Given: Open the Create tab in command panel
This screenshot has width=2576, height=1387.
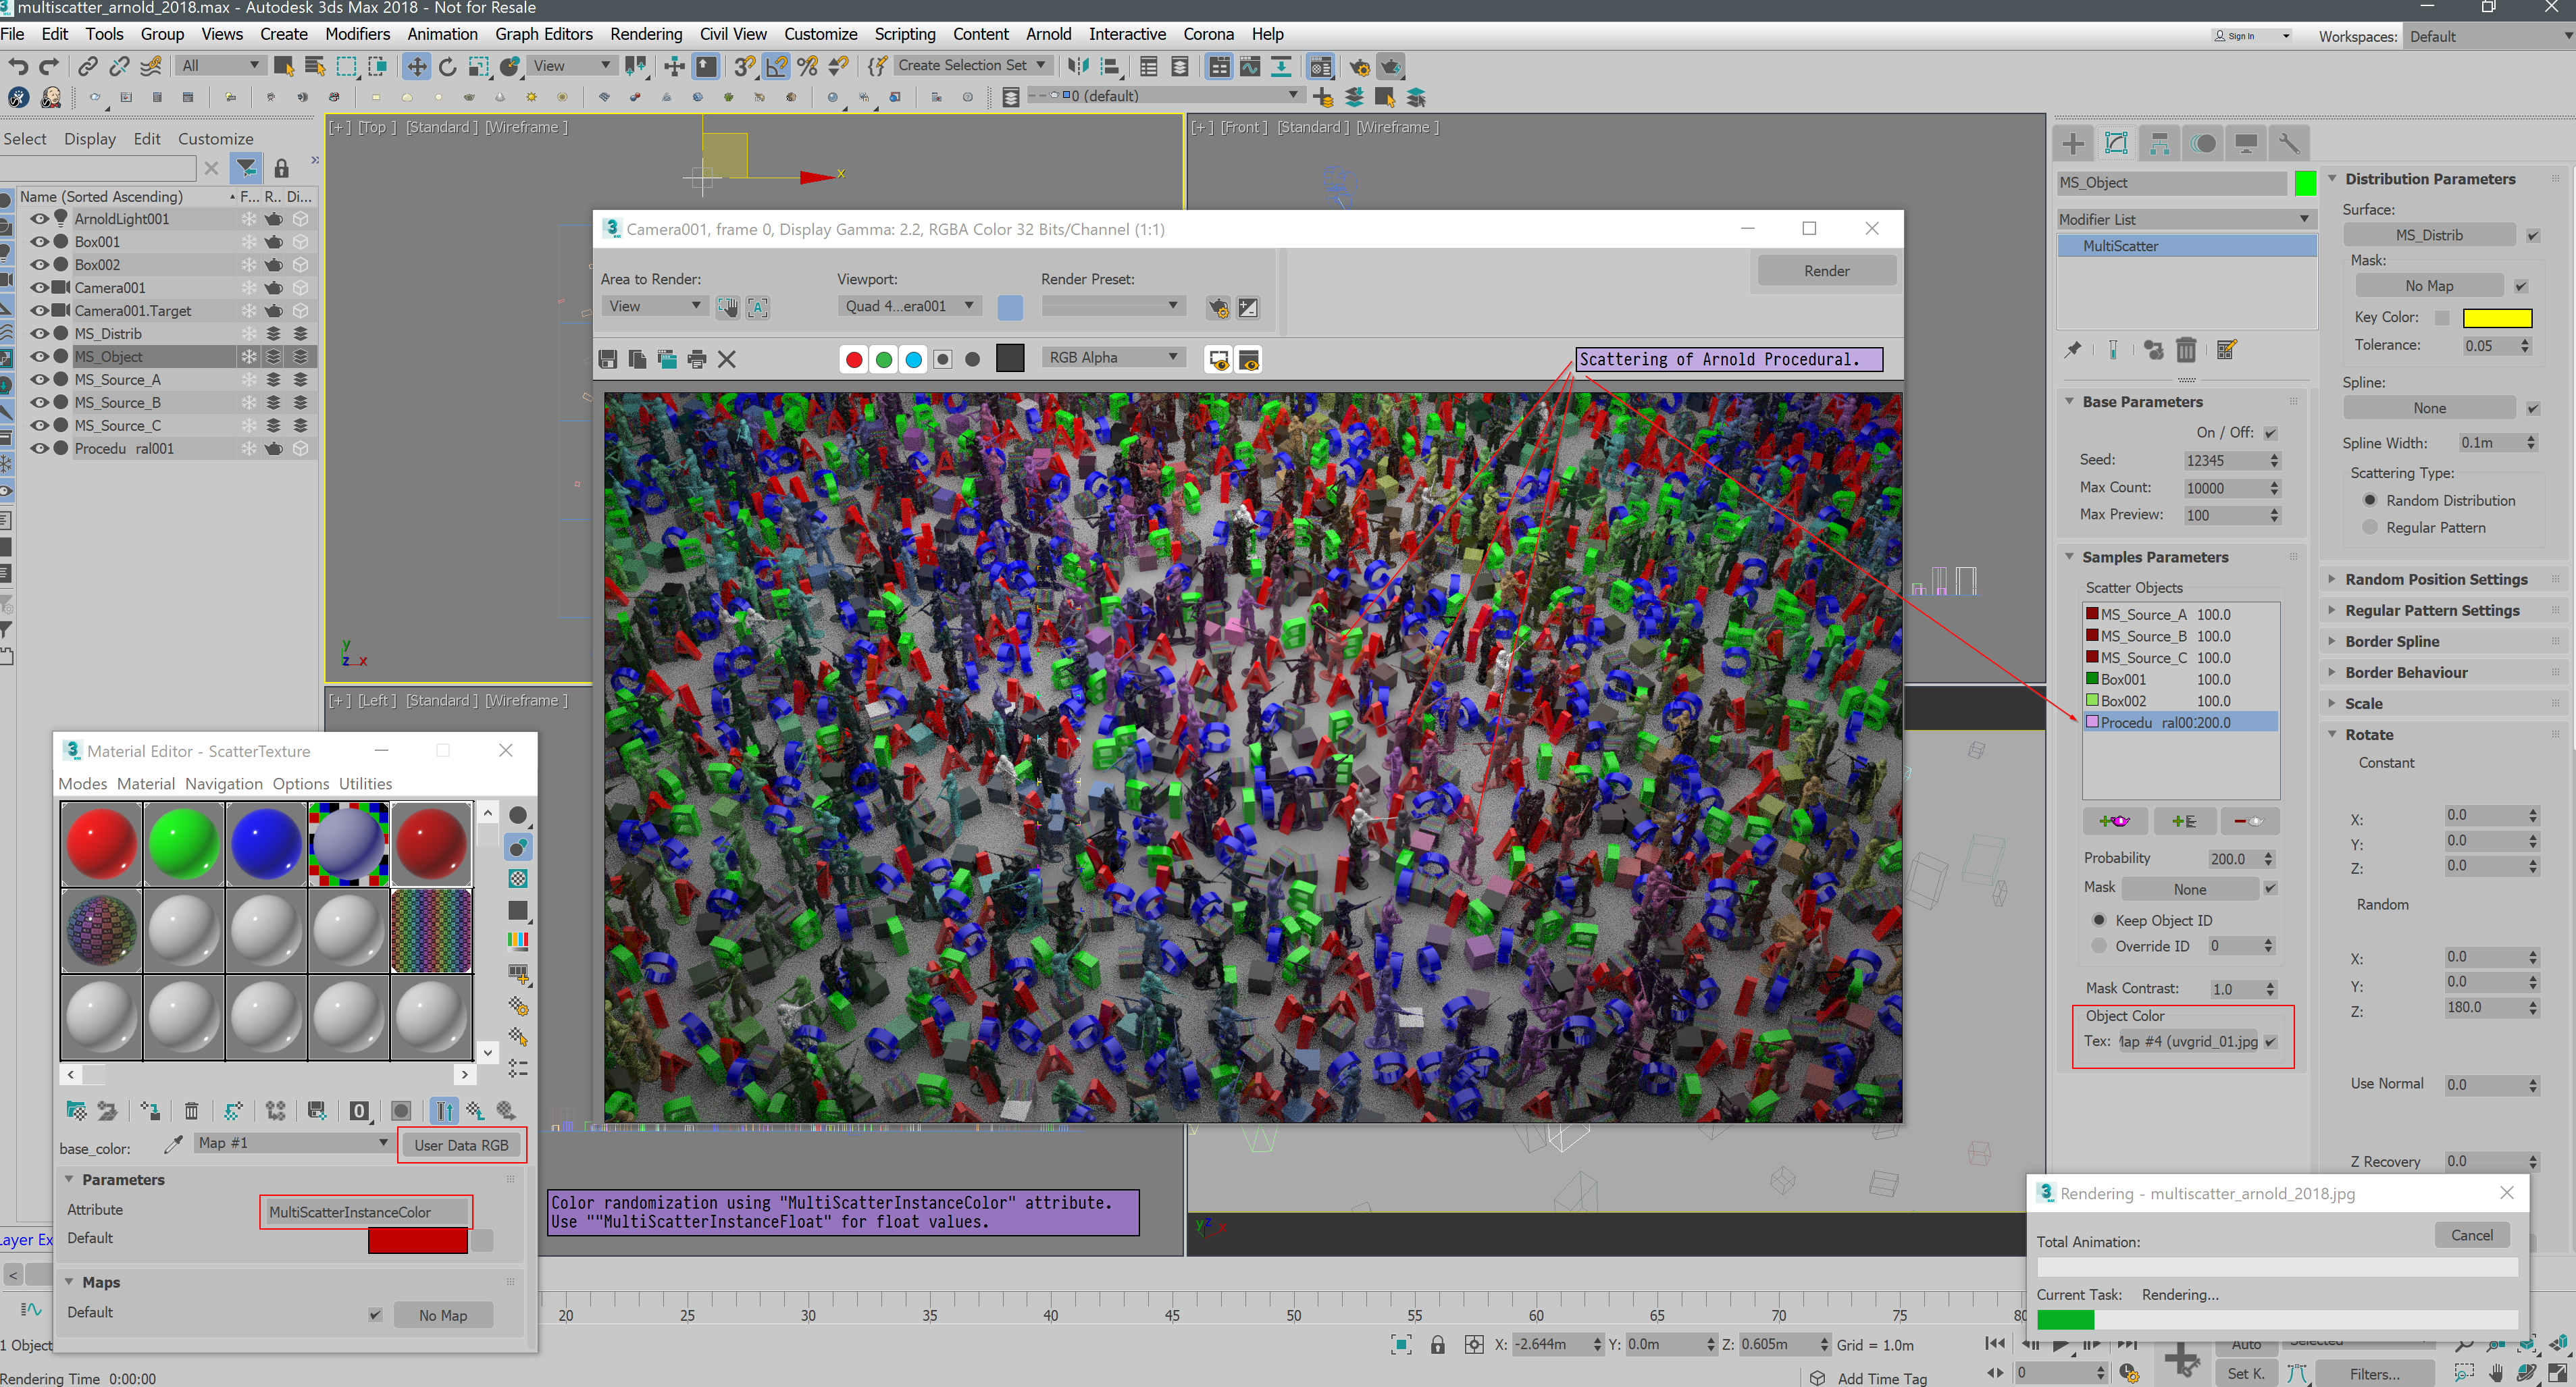Looking at the screenshot, I should pos(2073,143).
